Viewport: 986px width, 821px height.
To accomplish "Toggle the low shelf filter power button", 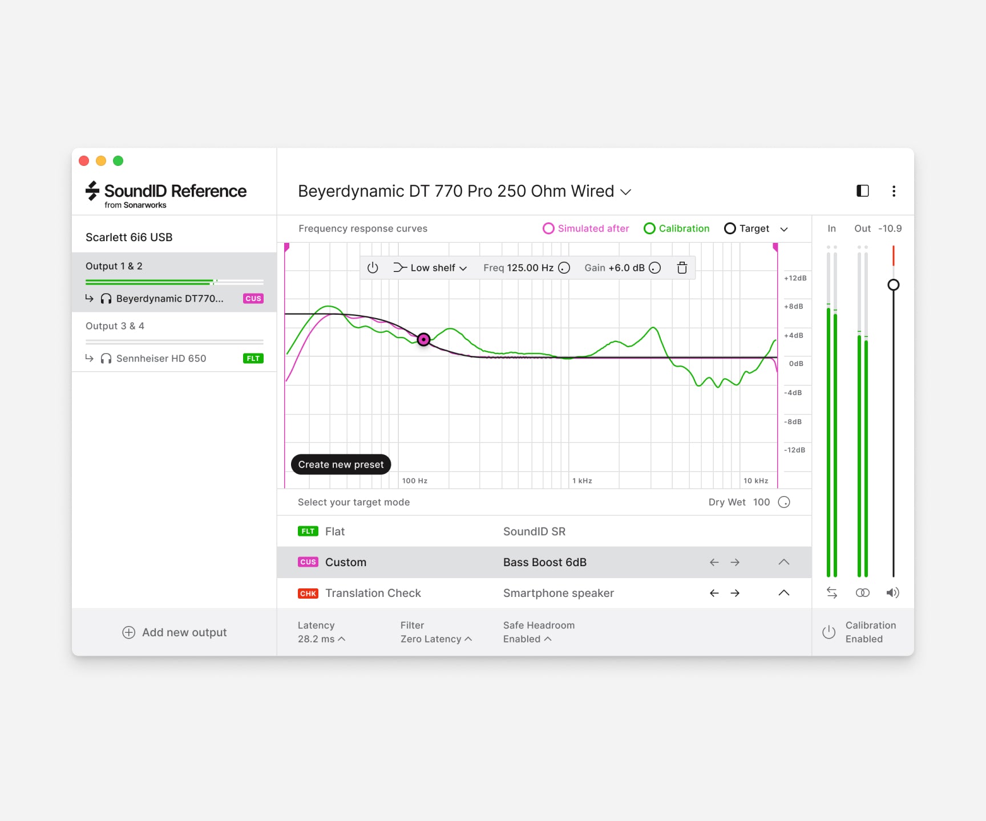I will (x=373, y=267).
